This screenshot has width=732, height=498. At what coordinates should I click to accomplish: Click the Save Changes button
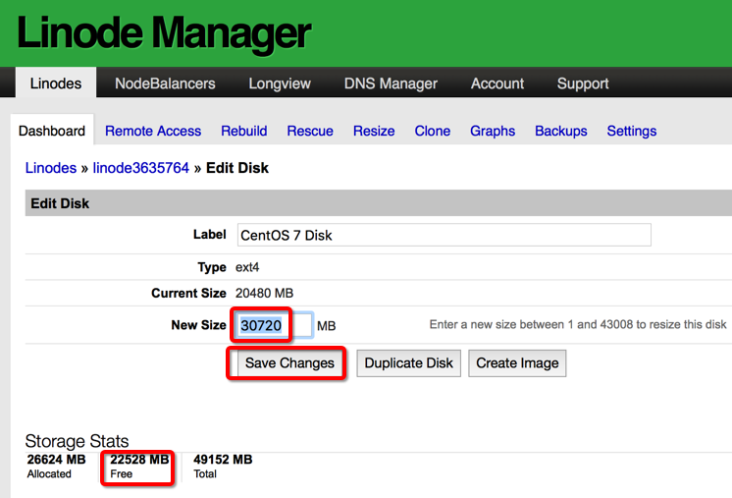pos(289,363)
